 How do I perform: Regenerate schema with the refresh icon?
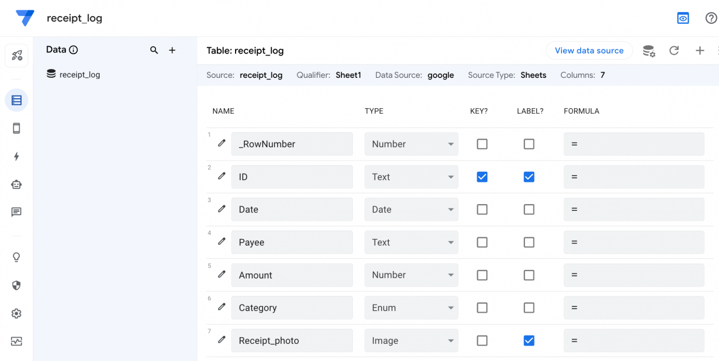674,51
